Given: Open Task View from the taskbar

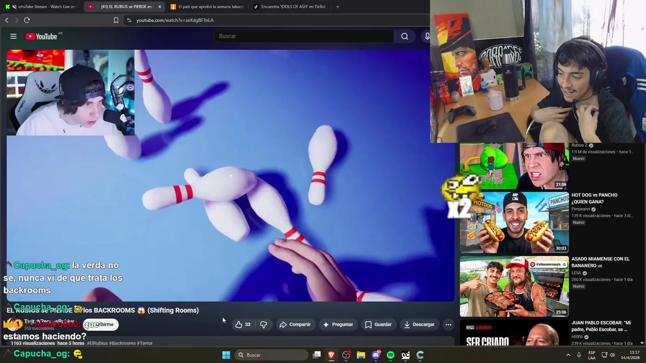Looking at the screenshot, I should pyautogui.click(x=316, y=355).
